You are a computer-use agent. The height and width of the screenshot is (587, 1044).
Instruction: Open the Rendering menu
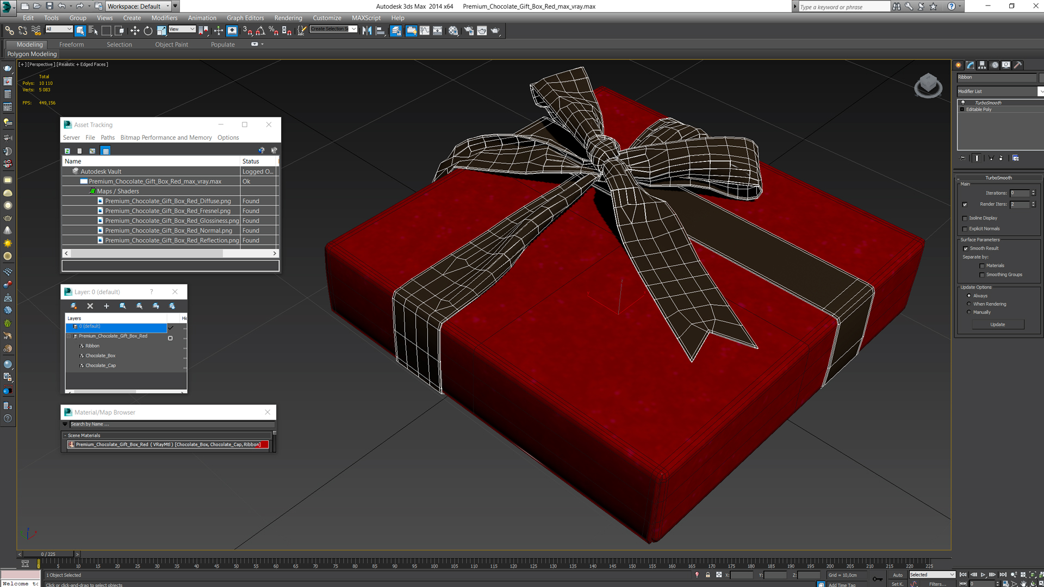tap(288, 18)
